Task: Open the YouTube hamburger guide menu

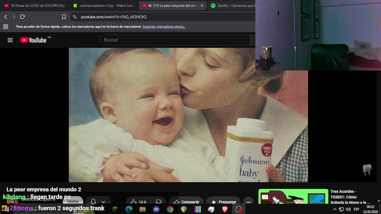Action: click(10, 40)
